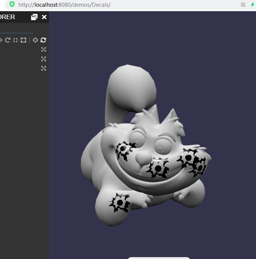
Task: Close the scene explorer panel
Action: 44,17
